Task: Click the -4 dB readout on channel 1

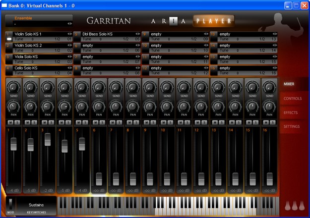Action: tap(14, 191)
